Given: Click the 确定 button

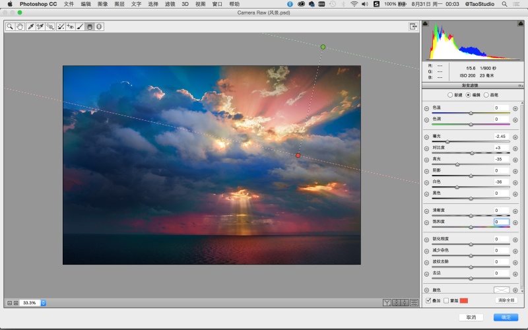Looking at the screenshot, I should point(506,317).
